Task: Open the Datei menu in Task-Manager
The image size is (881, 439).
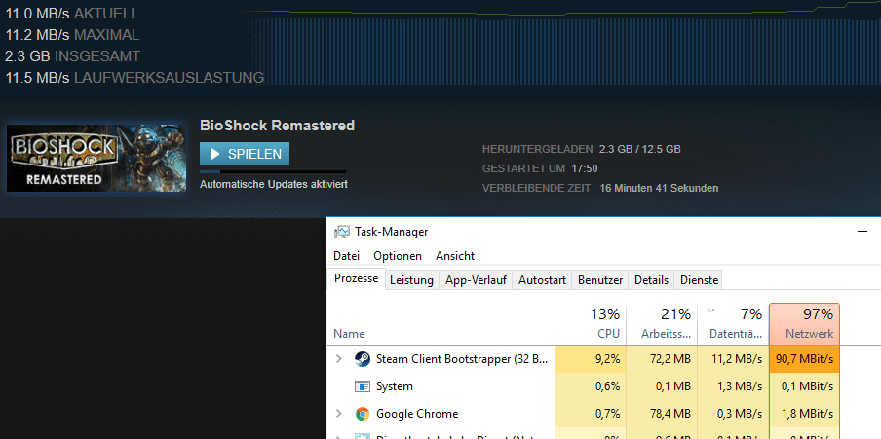Action: pyautogui.click(x=347, y=256)
